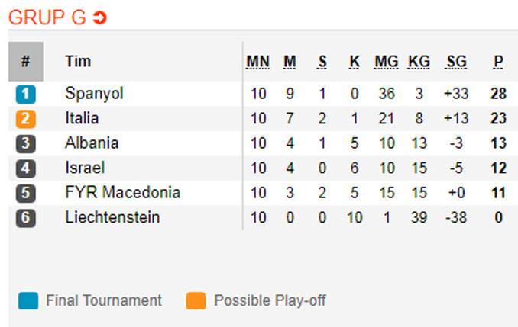Sort table by the MN column
This screenshot has height=327, width=518.
coord(258,62)
